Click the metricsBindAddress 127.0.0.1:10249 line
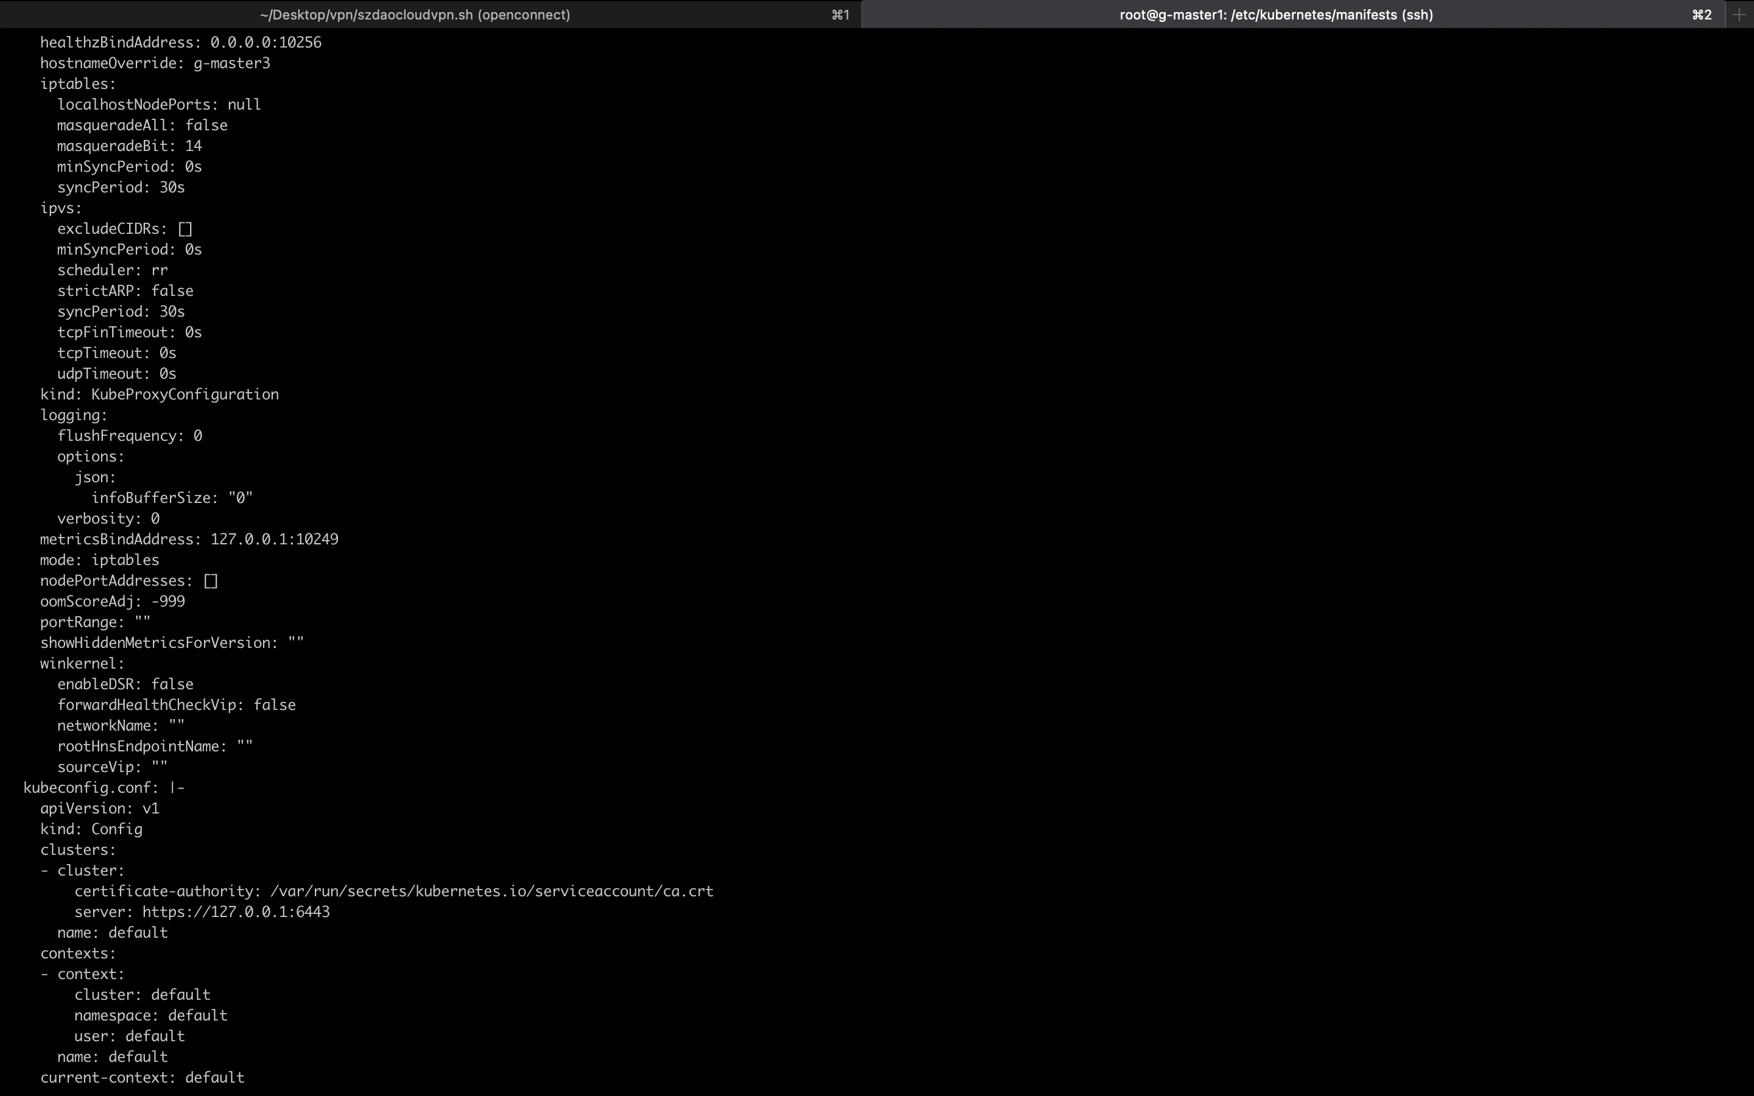1754x1096 pixels. pos(189,539)
